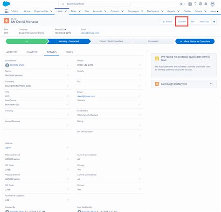Open the Lead Owner name link

tap(17, 65)
